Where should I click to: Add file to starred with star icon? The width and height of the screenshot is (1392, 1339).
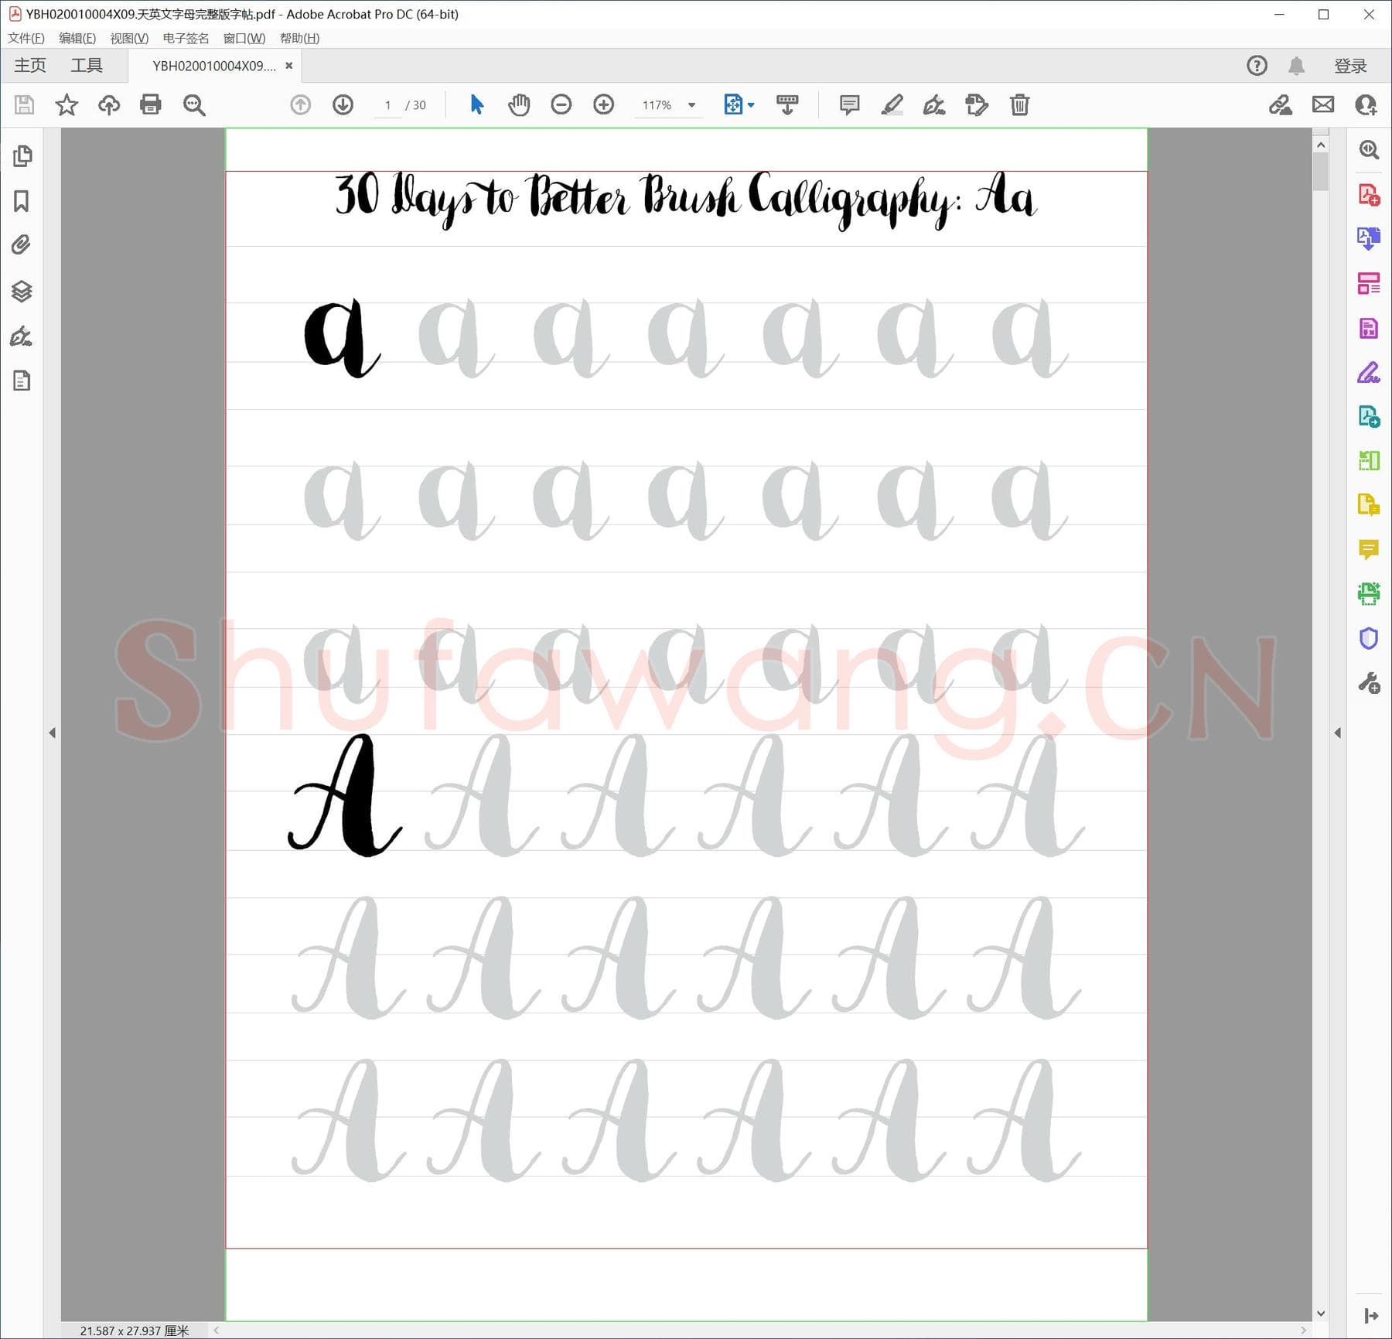[x=67, y=104]
